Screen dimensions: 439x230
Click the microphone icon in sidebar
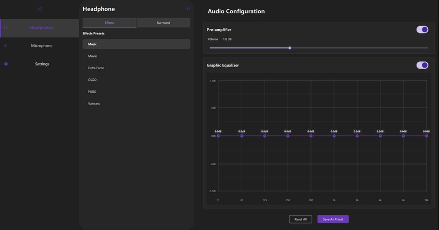(x=5, y=46)
